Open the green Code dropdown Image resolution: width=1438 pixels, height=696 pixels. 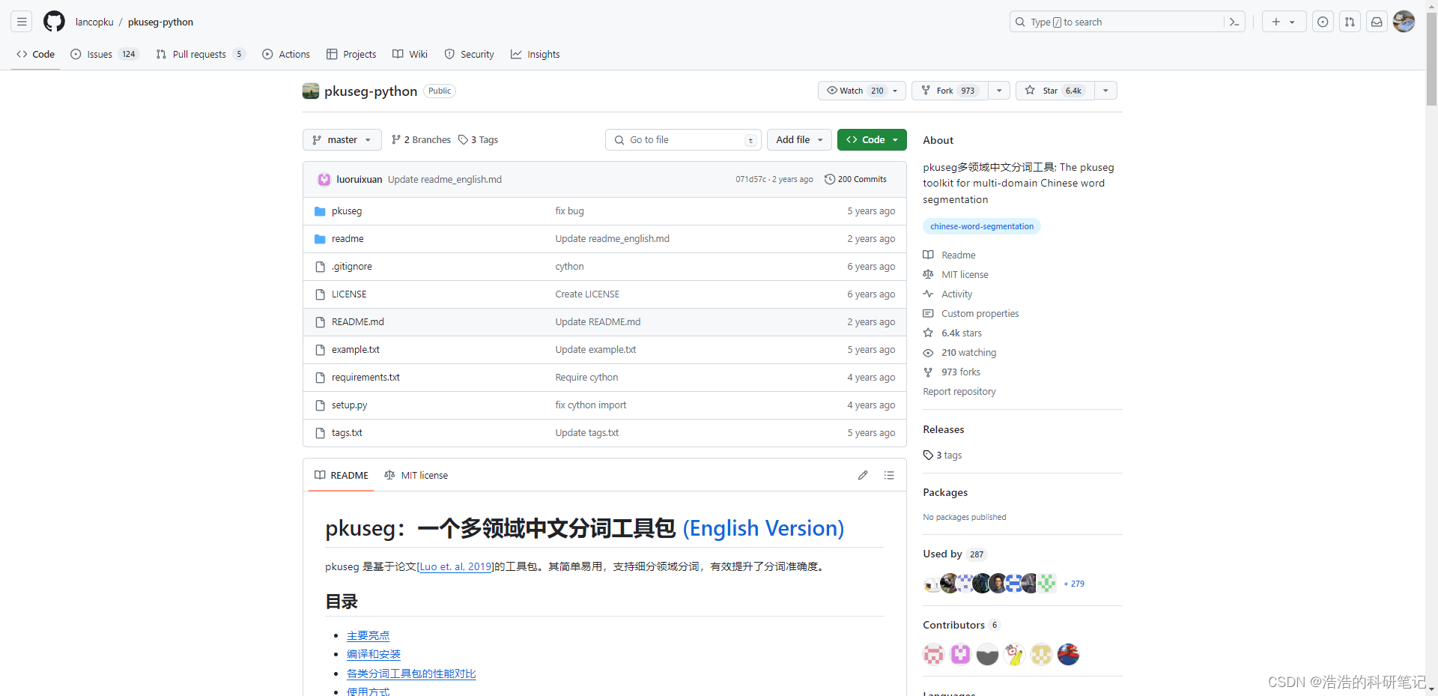tap(872, 140)
